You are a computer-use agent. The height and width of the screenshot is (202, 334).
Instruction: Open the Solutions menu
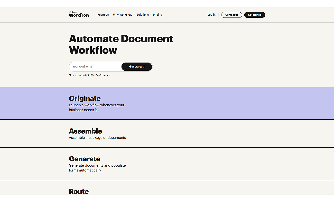[143, 15]
